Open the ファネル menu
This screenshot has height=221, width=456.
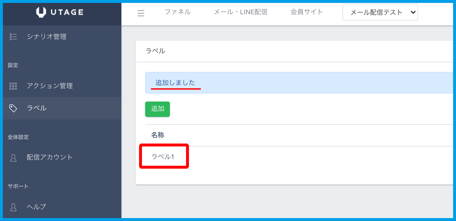178,12
